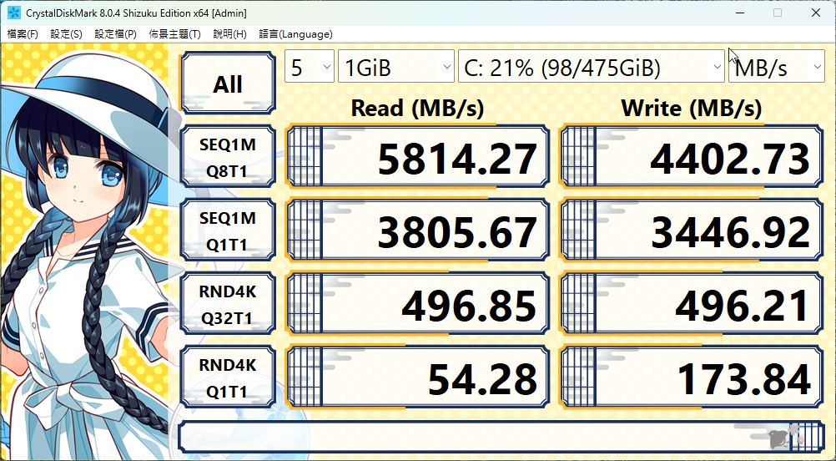The image size is (836, 461).
Task: Run the RND4K Q32T1 benchmark
Action: pyautogui.click(x=227, y=306)
